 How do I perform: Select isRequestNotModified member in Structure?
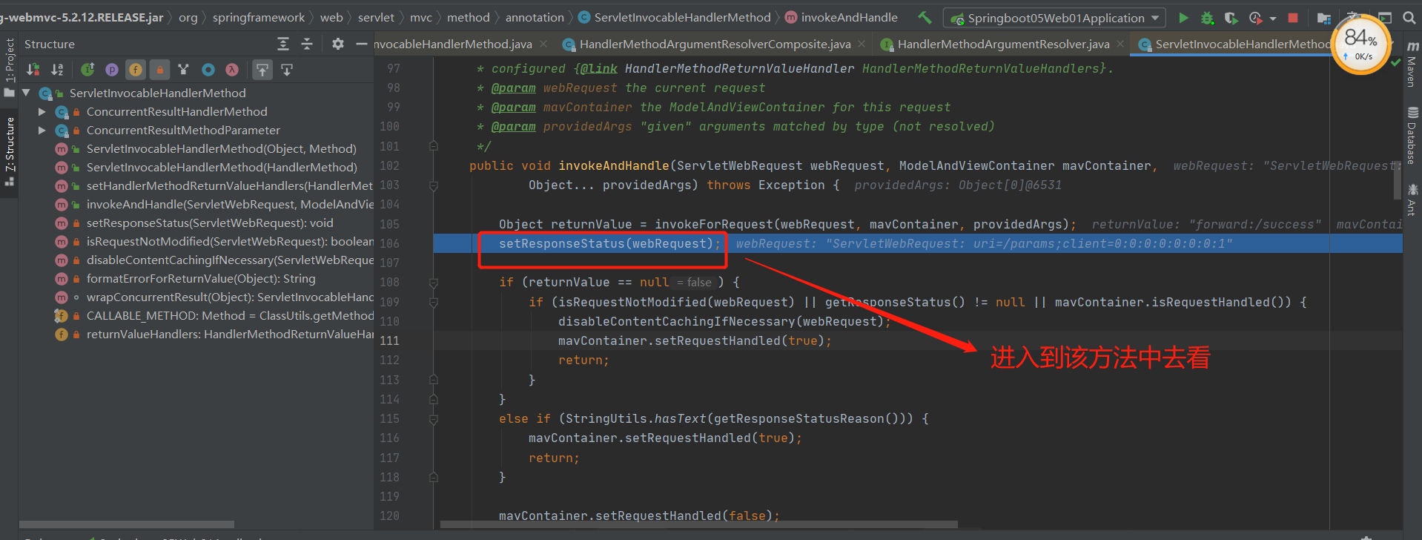pyautogui.click(x=230, y=241)
